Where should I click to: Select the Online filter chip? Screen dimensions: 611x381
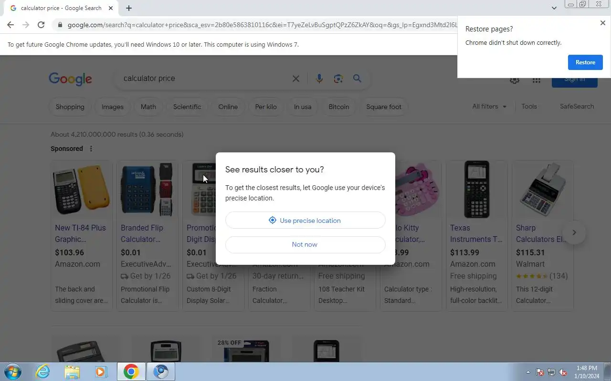(x=228, y=107)
